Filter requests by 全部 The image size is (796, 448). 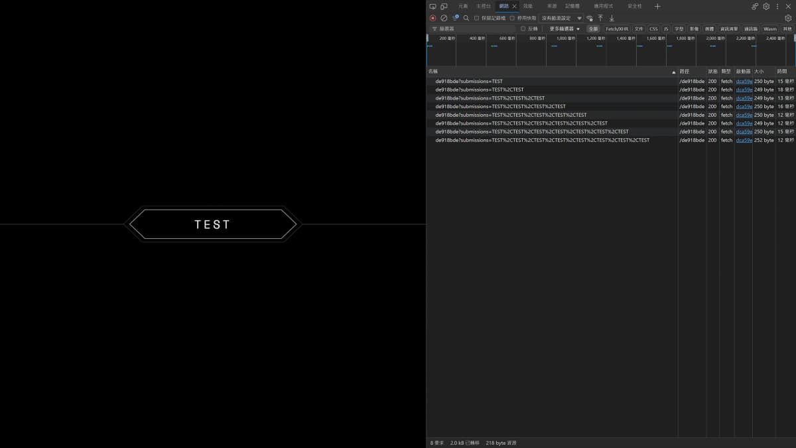point(593,29)
